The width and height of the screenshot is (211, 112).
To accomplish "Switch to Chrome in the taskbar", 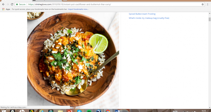I will (108, 111).
